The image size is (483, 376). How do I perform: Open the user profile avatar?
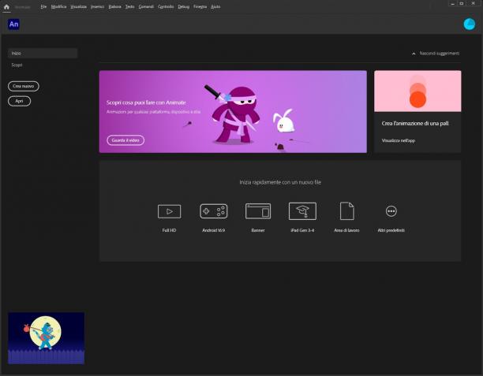(470, 24)
